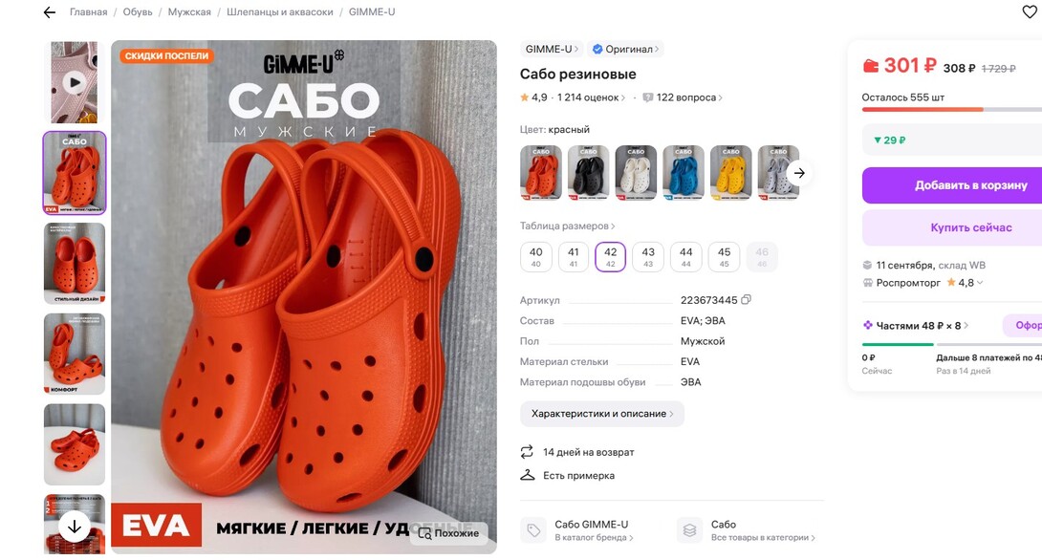1042x560 pixels.
Task: Expand Характеристики и описание section
Action: (x=602, y=414)
